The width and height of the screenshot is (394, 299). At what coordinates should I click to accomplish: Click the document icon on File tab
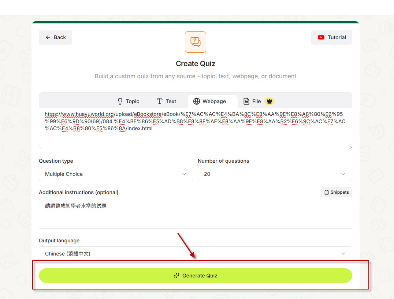[246, 101]
